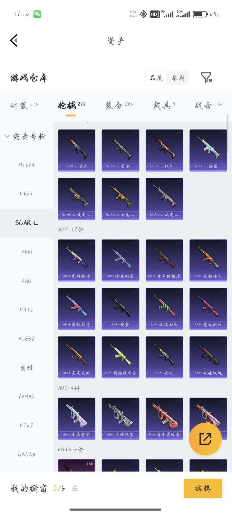This screenshot has height=515, width=232.
Task: Switch to the 时装 tab
Action: coord(24,105)
